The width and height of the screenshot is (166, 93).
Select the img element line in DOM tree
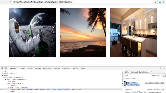tap(61, 89)
